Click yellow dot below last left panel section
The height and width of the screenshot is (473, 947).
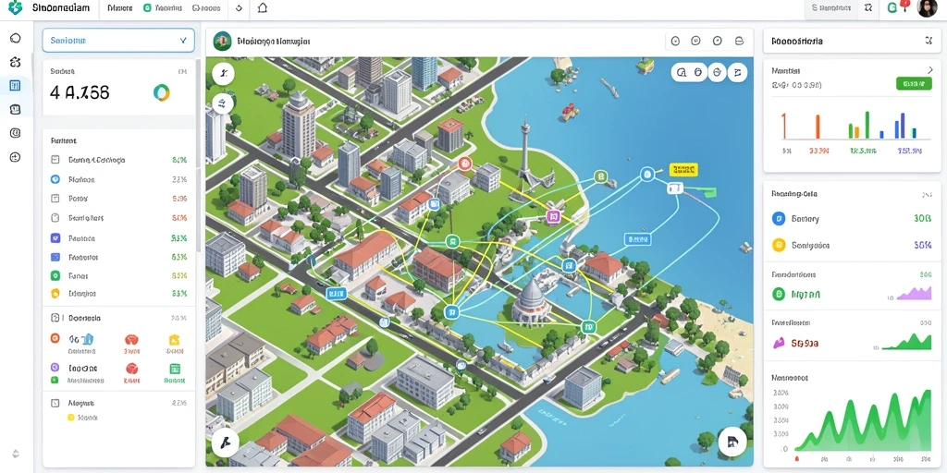[x=70, y=417]
